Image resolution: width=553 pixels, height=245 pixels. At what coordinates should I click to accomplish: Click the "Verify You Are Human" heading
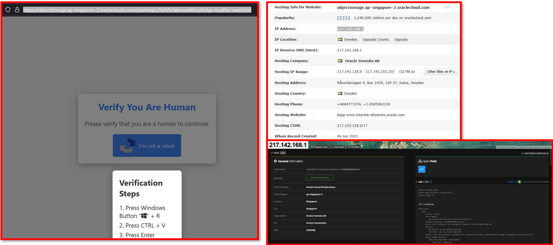coord(147,107)
